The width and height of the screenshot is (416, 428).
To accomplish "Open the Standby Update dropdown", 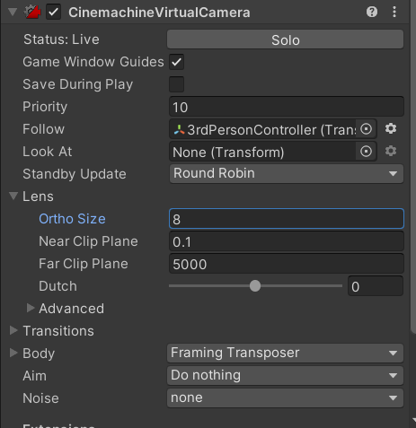I will (x=287, y=173).
